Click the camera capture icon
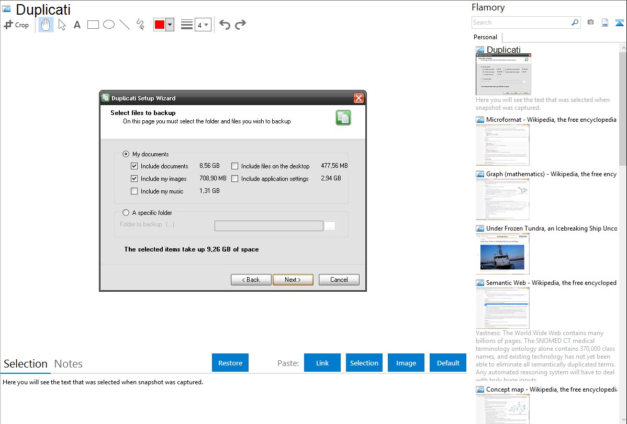 pos(590,22)
